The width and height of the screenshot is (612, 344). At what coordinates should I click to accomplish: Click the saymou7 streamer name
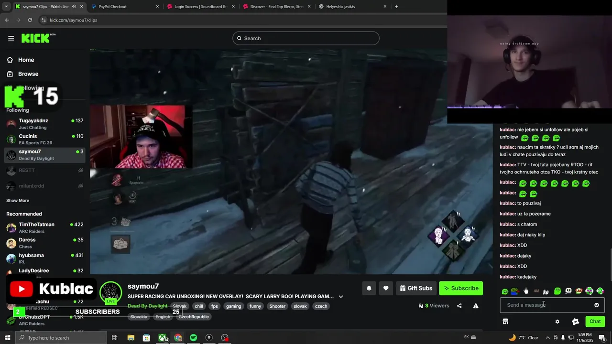click(x=143, y=286)
